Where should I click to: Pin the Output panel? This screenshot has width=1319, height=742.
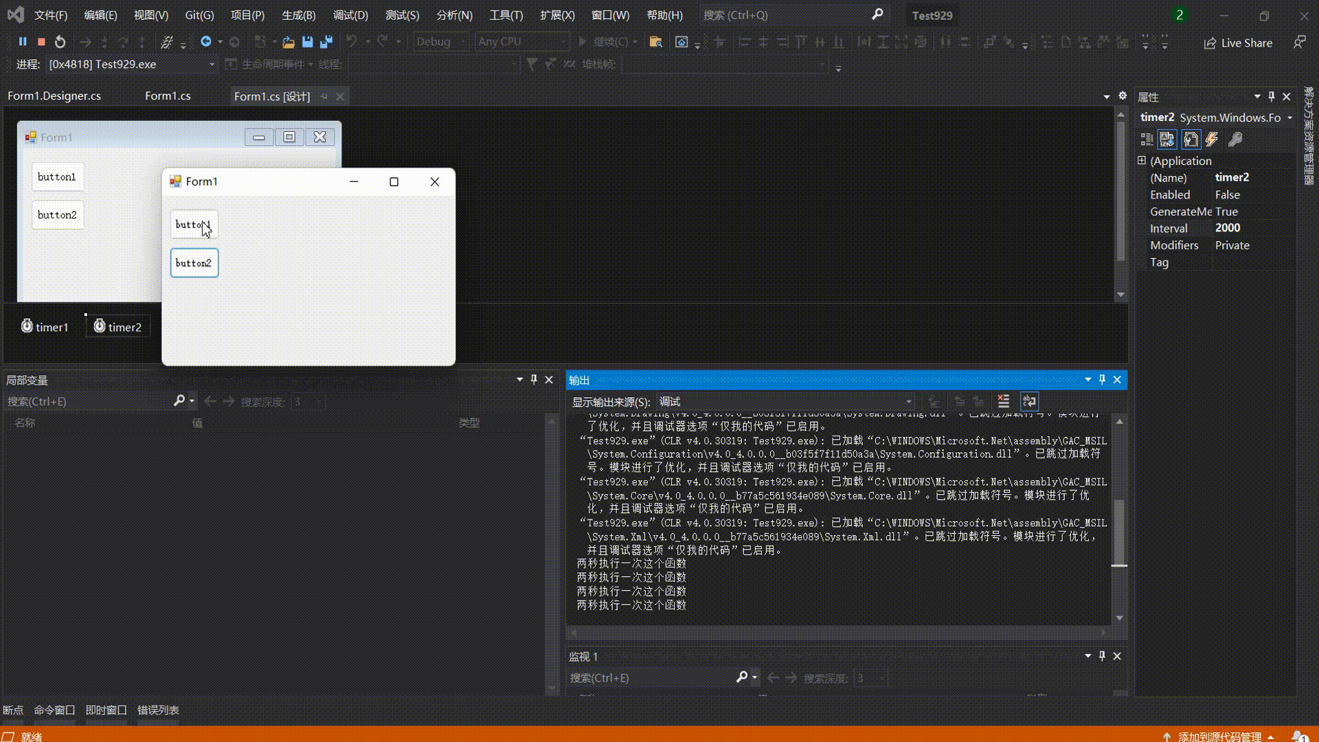[x=1102, y=379]
